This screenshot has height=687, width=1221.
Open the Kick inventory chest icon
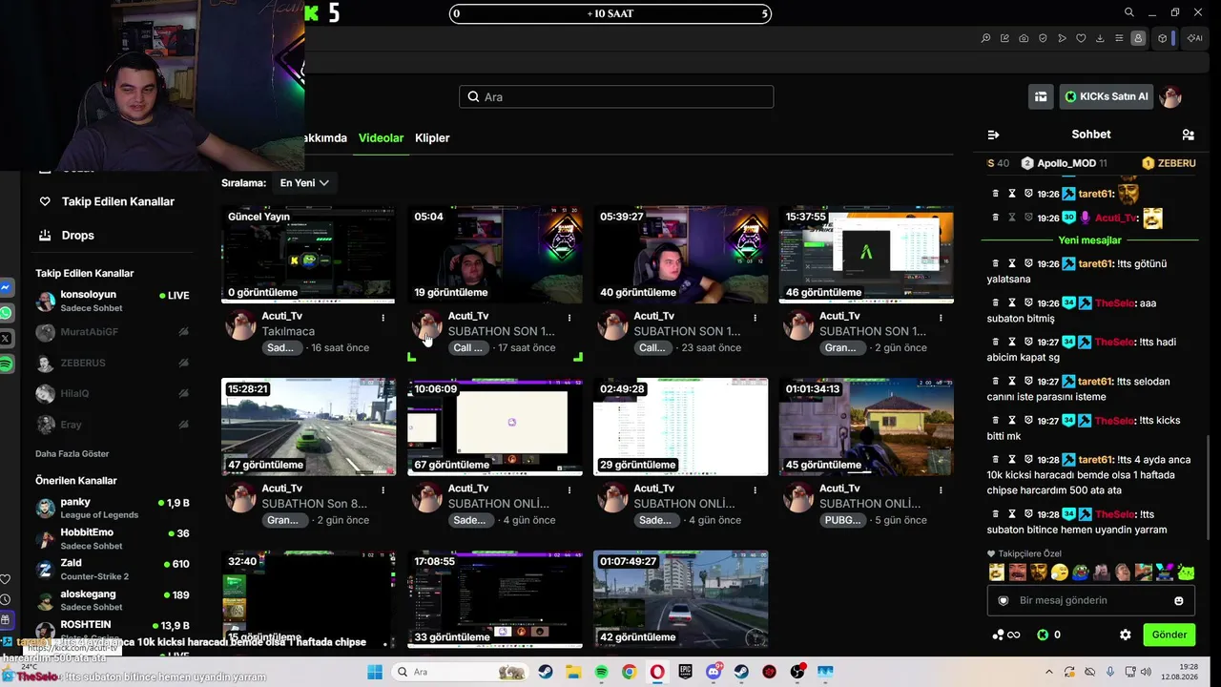point(1041,96)
